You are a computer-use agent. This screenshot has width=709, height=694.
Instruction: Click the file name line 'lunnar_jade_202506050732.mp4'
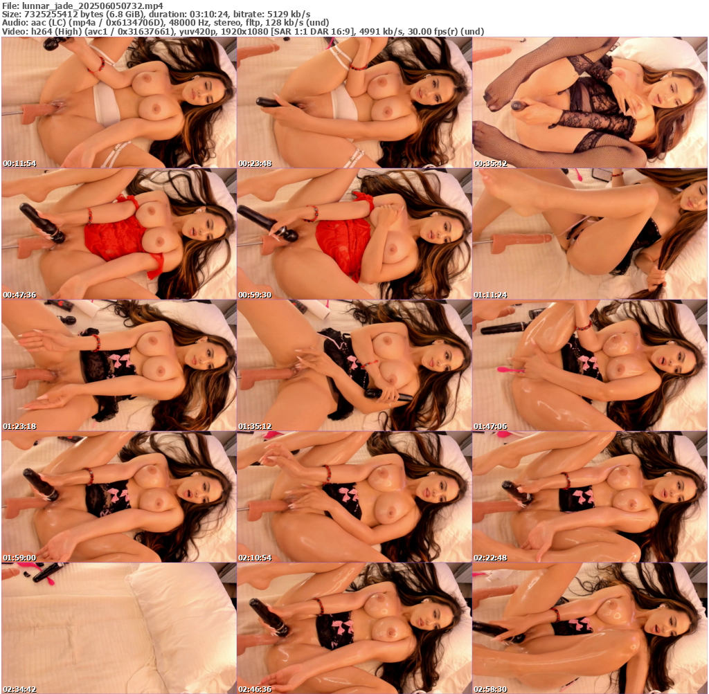tap(83, 6)
